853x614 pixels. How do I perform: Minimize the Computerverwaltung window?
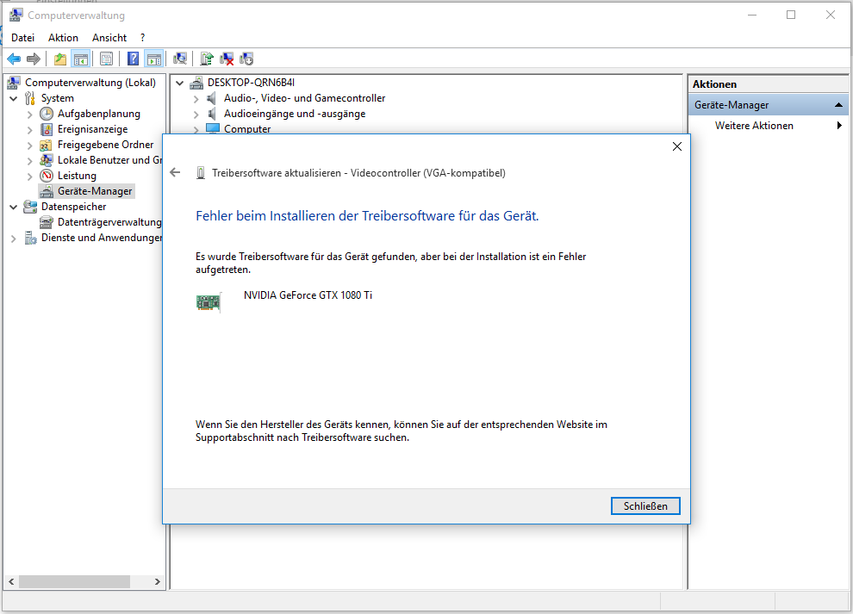click(752, 16)
